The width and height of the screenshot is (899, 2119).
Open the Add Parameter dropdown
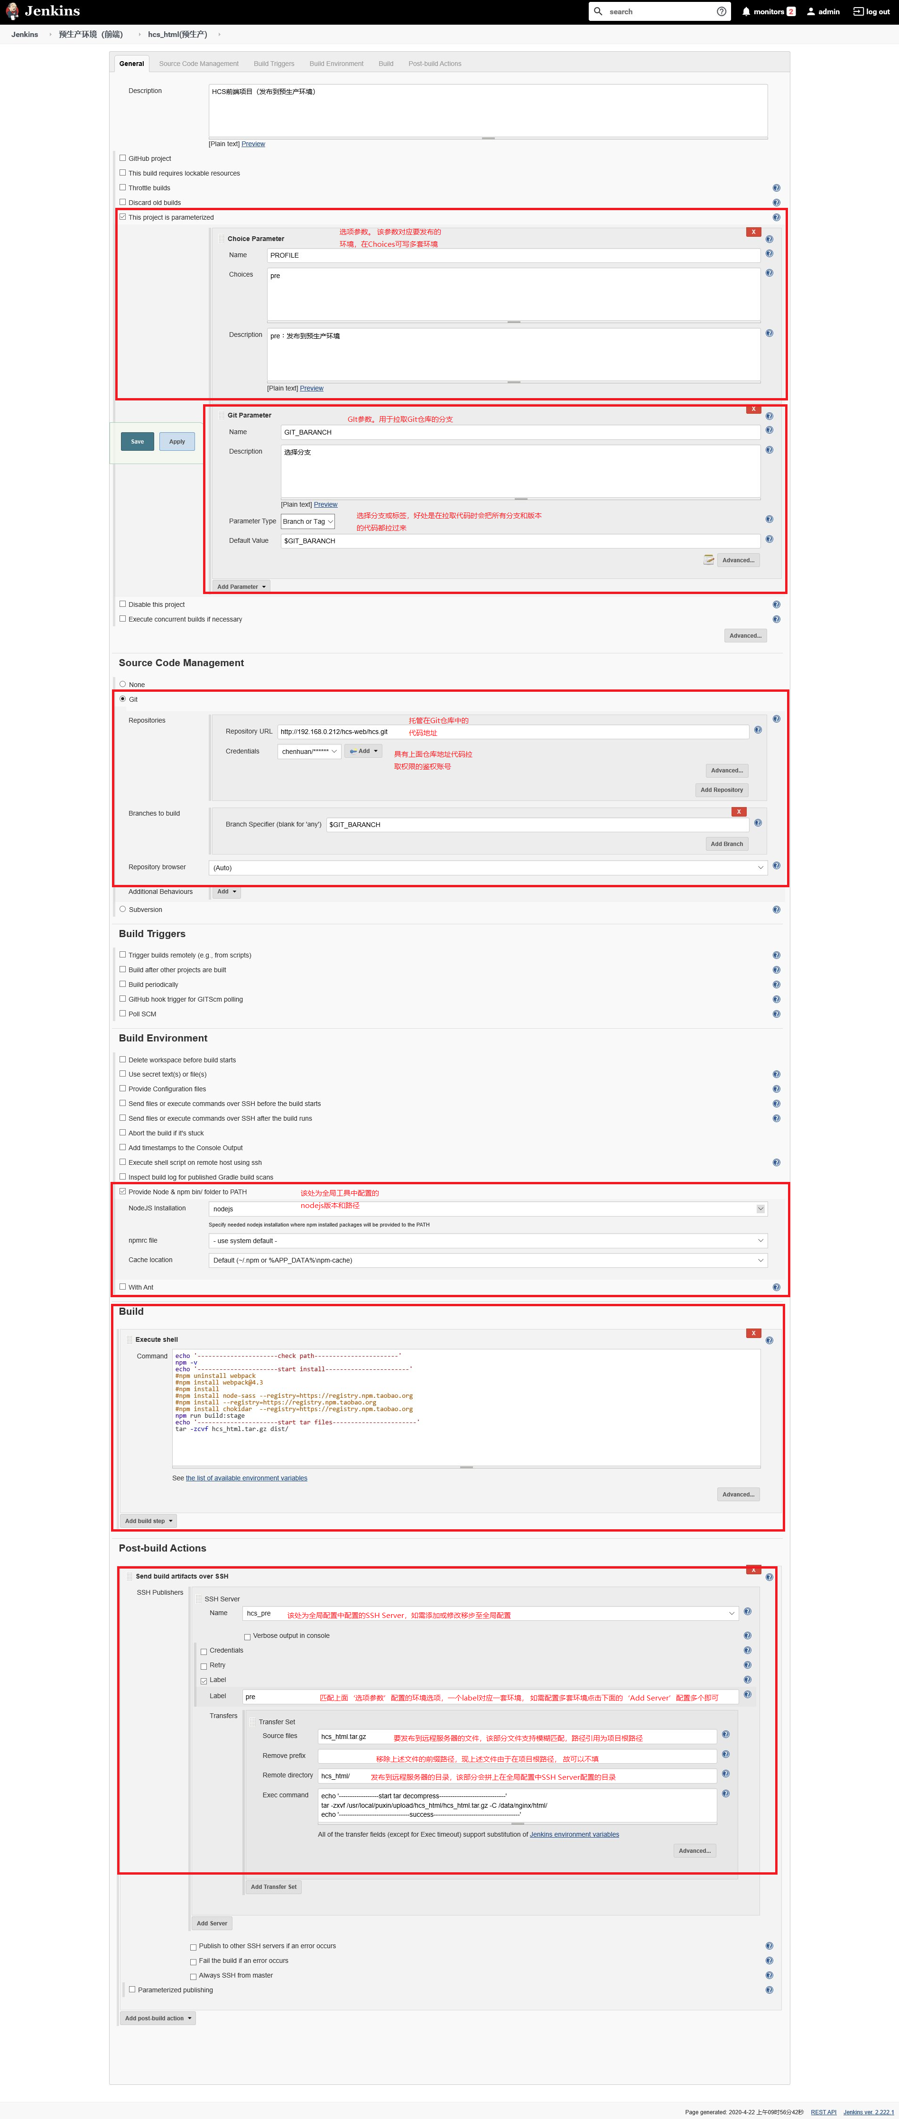[241, 586]
